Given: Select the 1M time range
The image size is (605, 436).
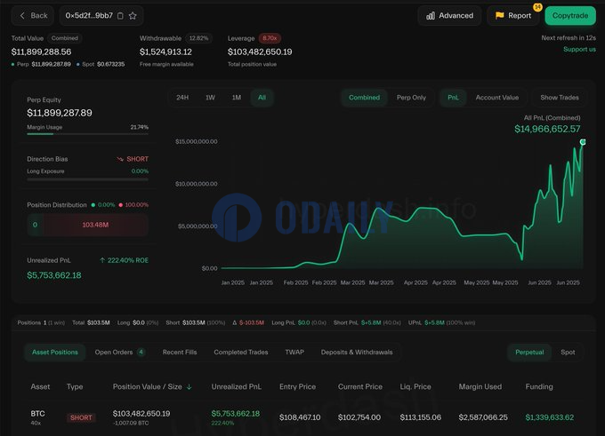Looking at the screenshot, I should point(237,98).
